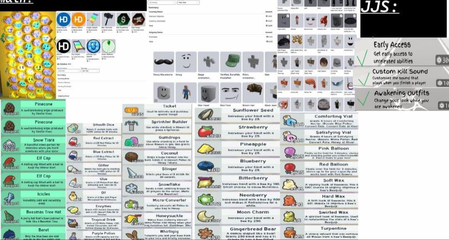Open the Fancy Moustache avatar item
449x240 pixels.
[164, 62]
